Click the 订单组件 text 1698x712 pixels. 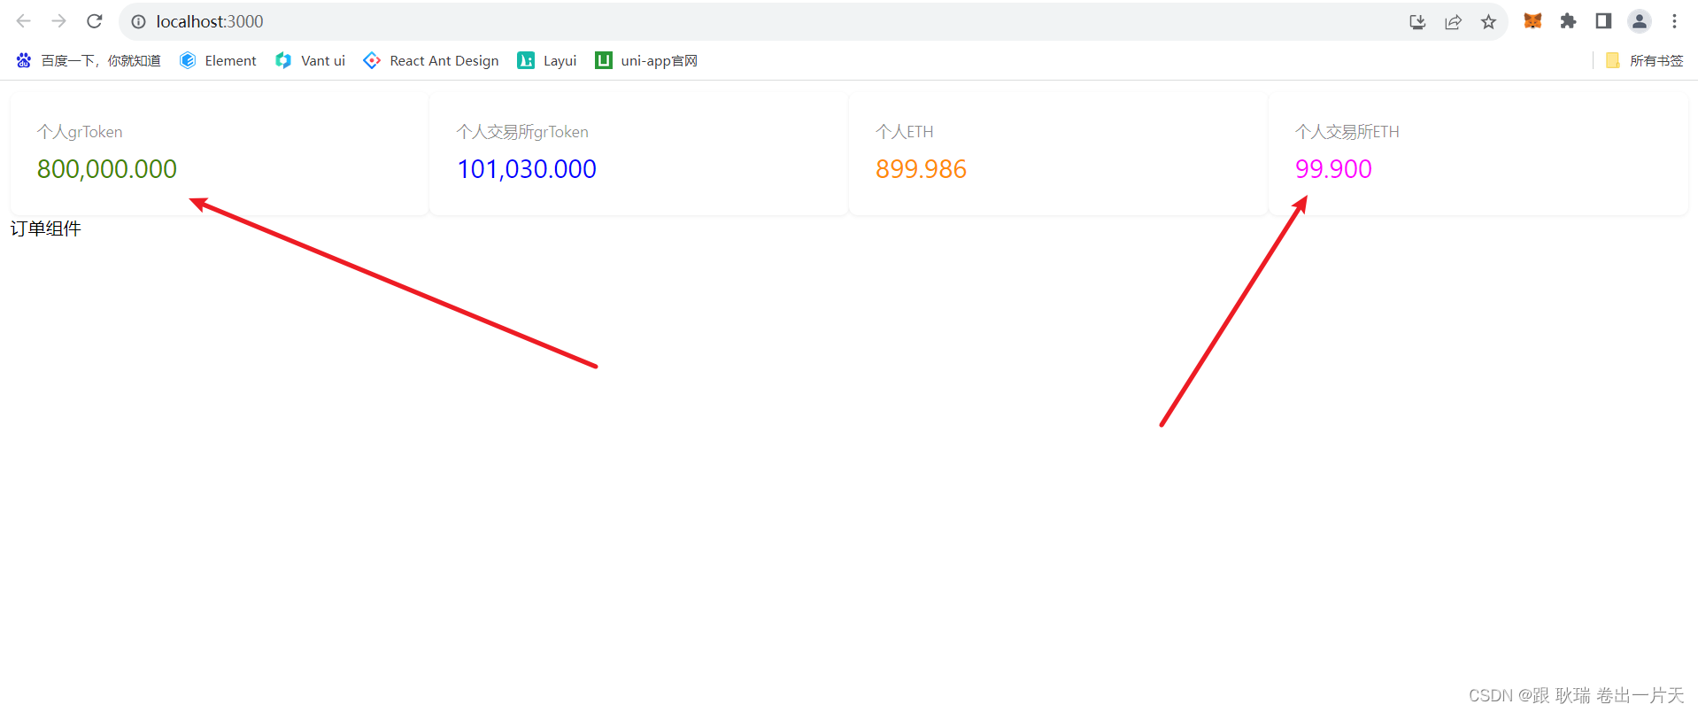[x=46, y=228]
